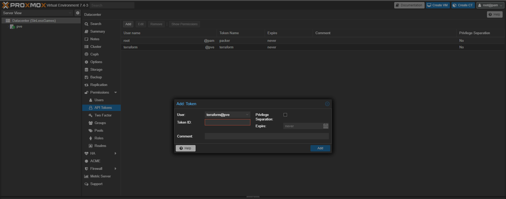Click the Show Permissions button

click(184, 24)
